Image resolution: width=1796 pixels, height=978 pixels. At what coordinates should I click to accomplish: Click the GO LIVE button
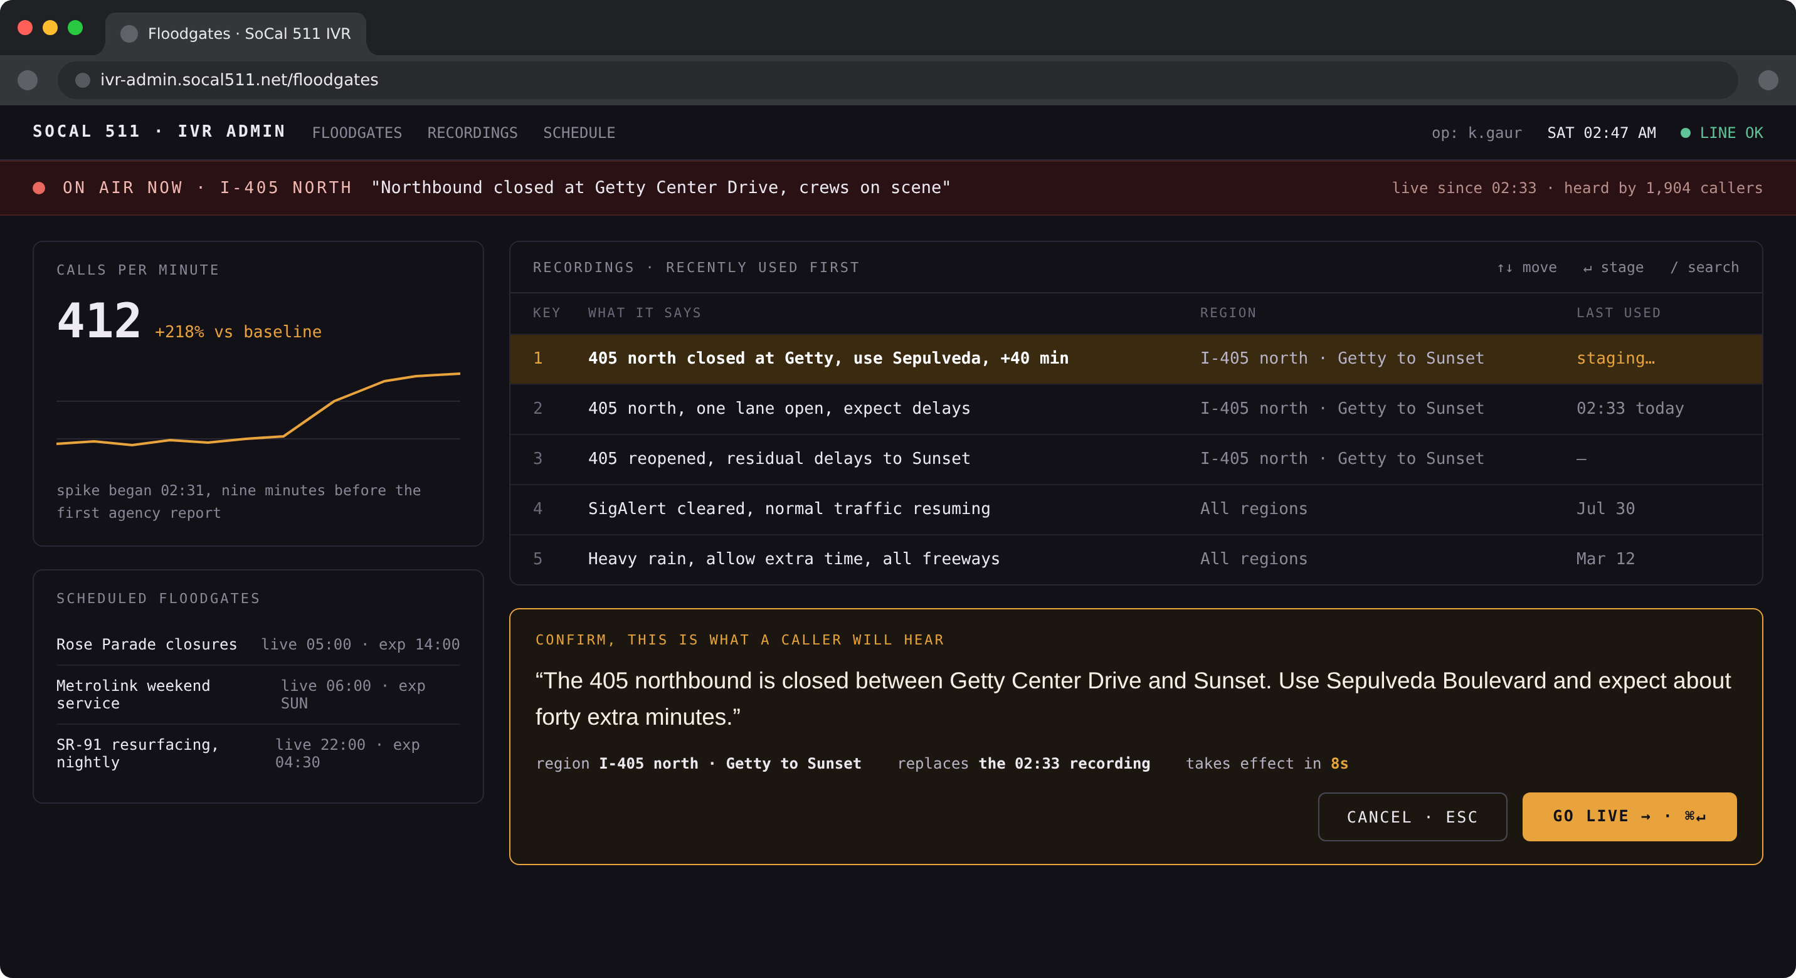(1629, 816)
